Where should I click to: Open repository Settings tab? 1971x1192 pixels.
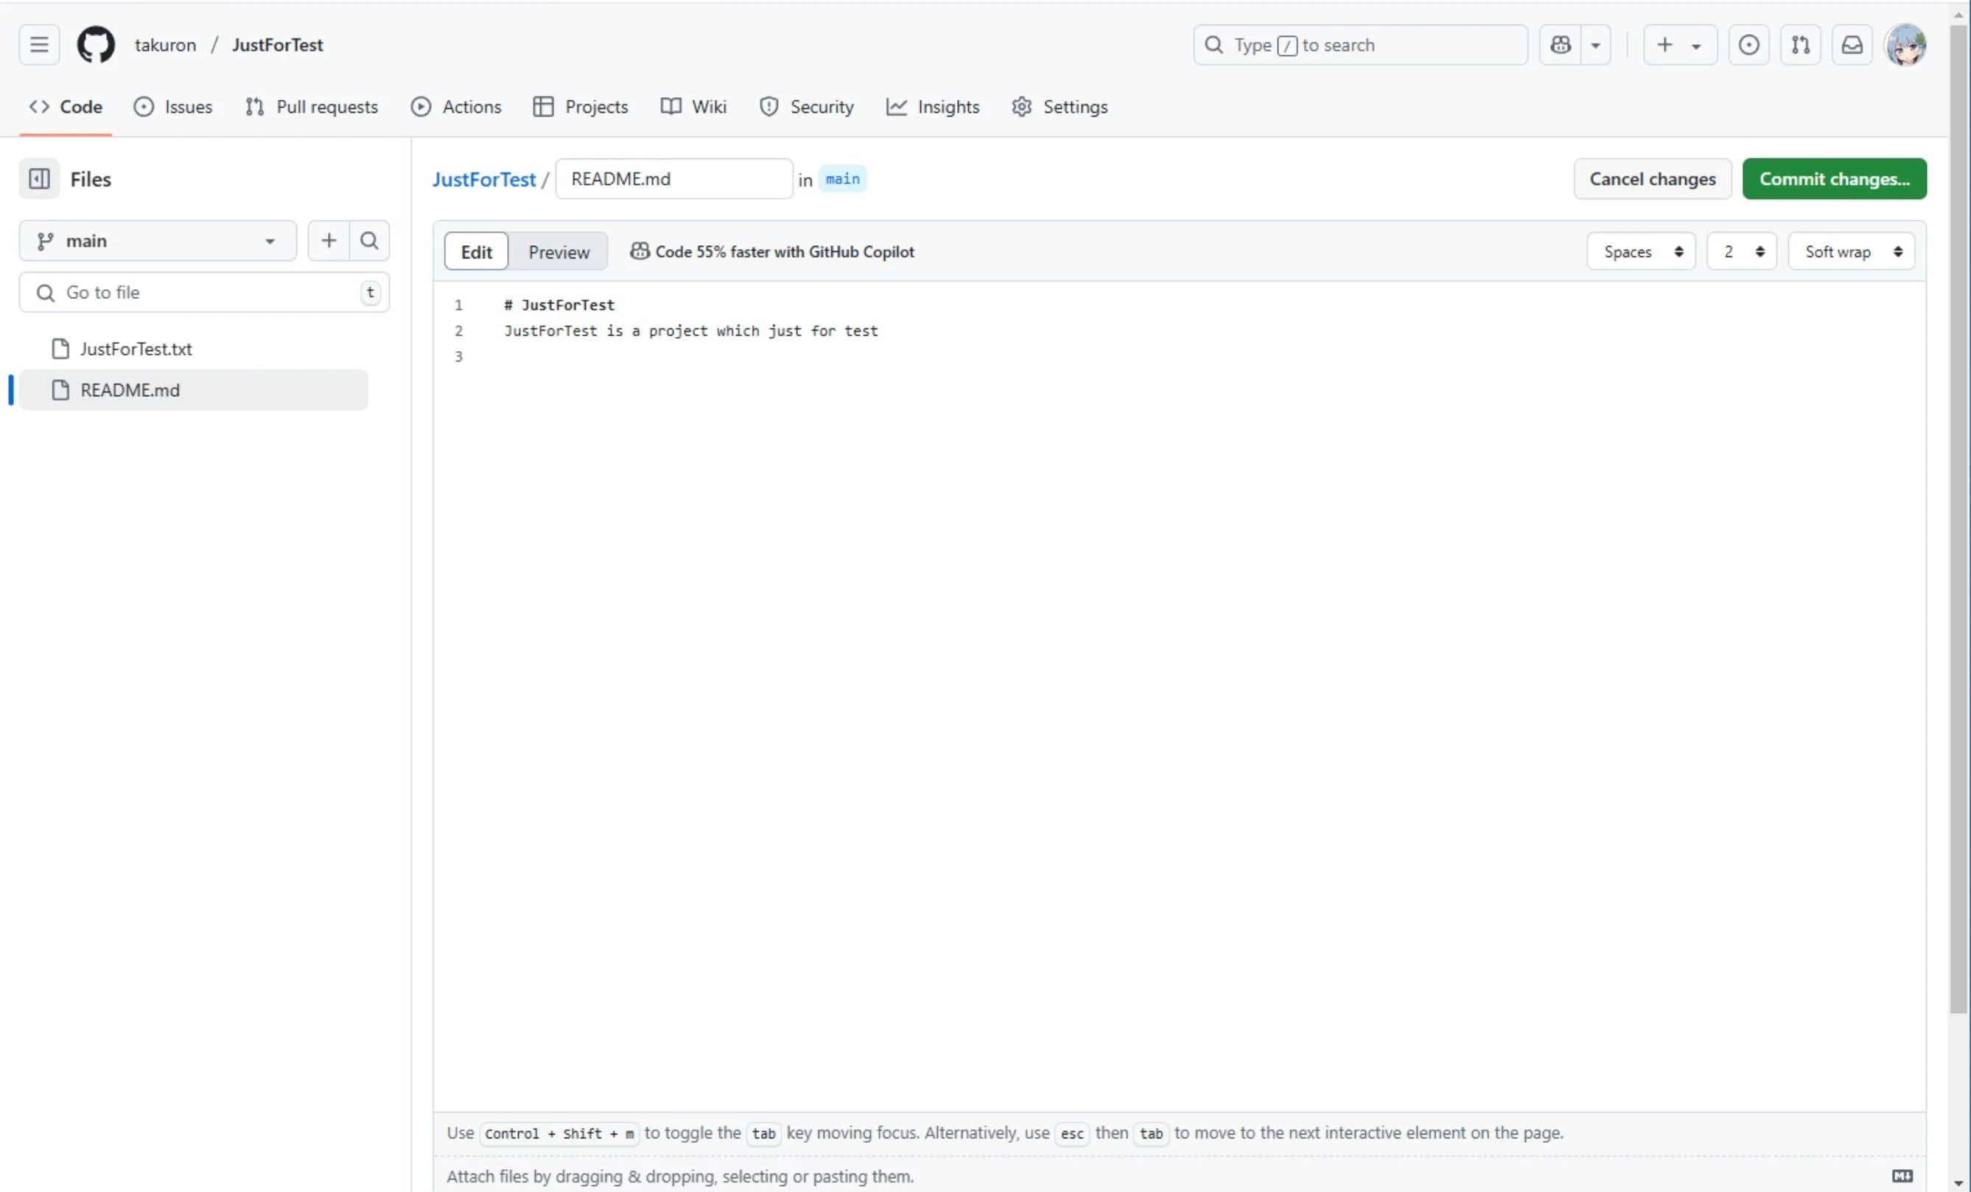pyautogui.click(x=1060, y=106)
